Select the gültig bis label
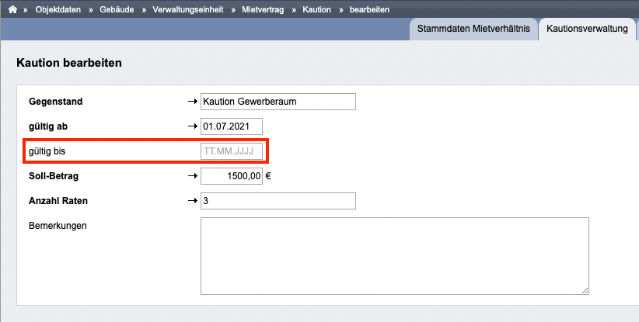The height and width of the screenshot is (322, 639). click(x=47, y=151)
